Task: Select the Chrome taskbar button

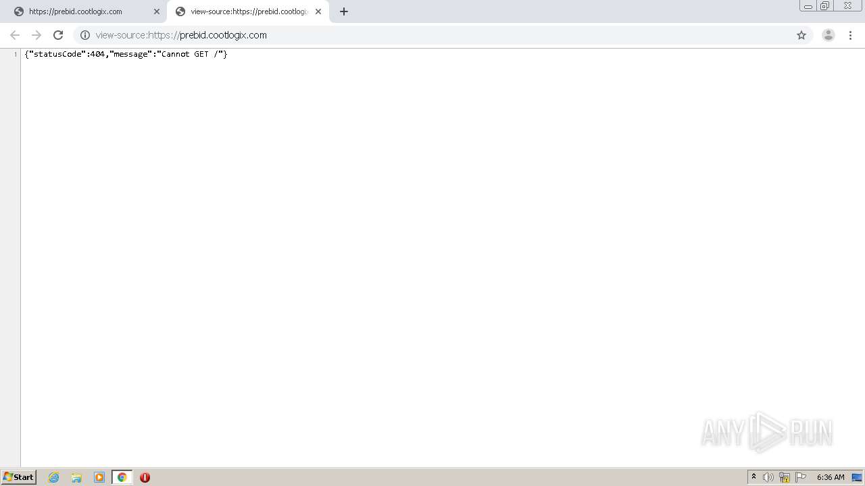Action: [122, 477]
